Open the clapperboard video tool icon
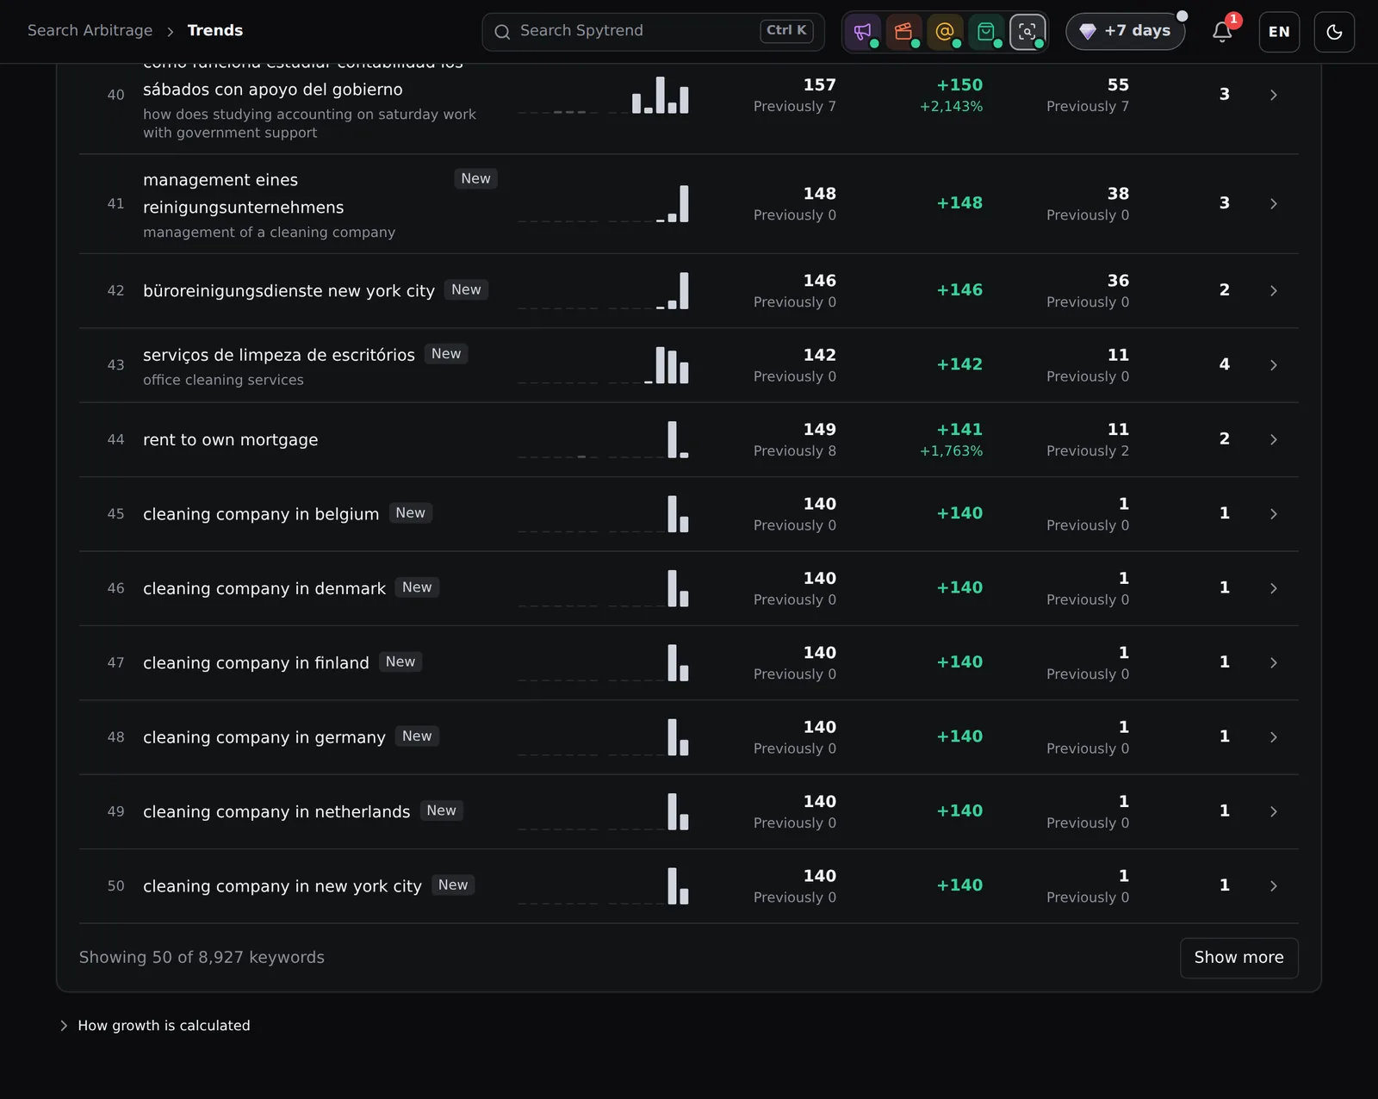This screenshot has width=1378, height=1099. tap(903, 32)
